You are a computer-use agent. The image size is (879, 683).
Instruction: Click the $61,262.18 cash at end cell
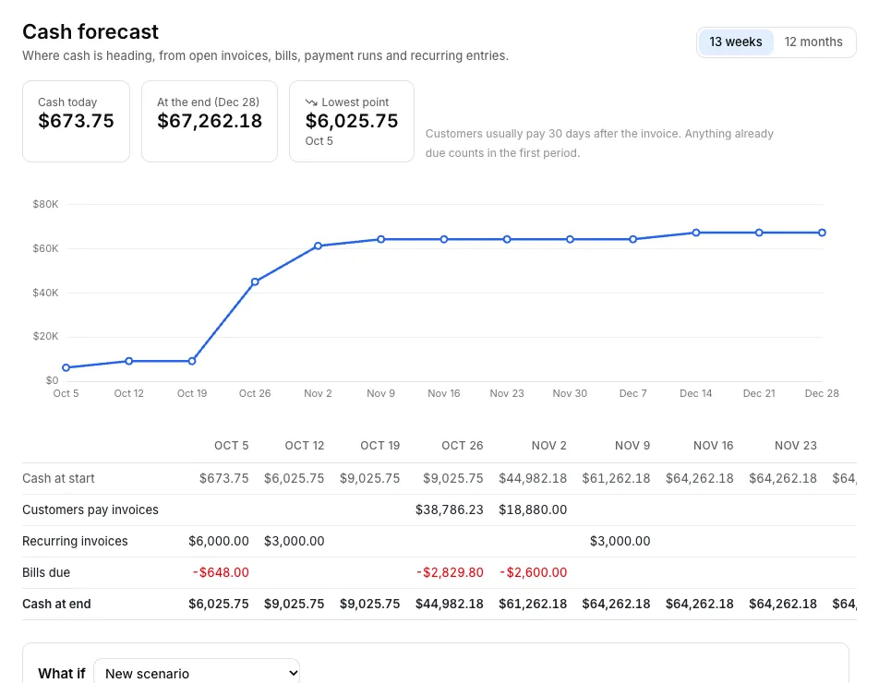pos(533,604)
